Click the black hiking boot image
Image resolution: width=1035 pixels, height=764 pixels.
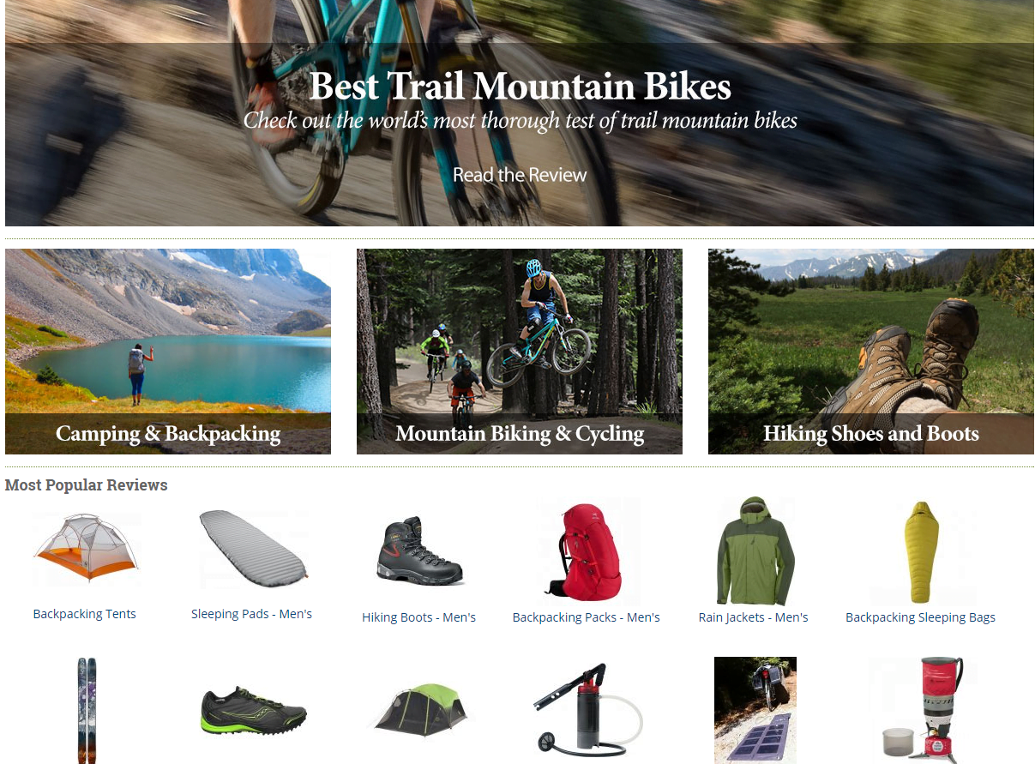[x=420, y=551]
